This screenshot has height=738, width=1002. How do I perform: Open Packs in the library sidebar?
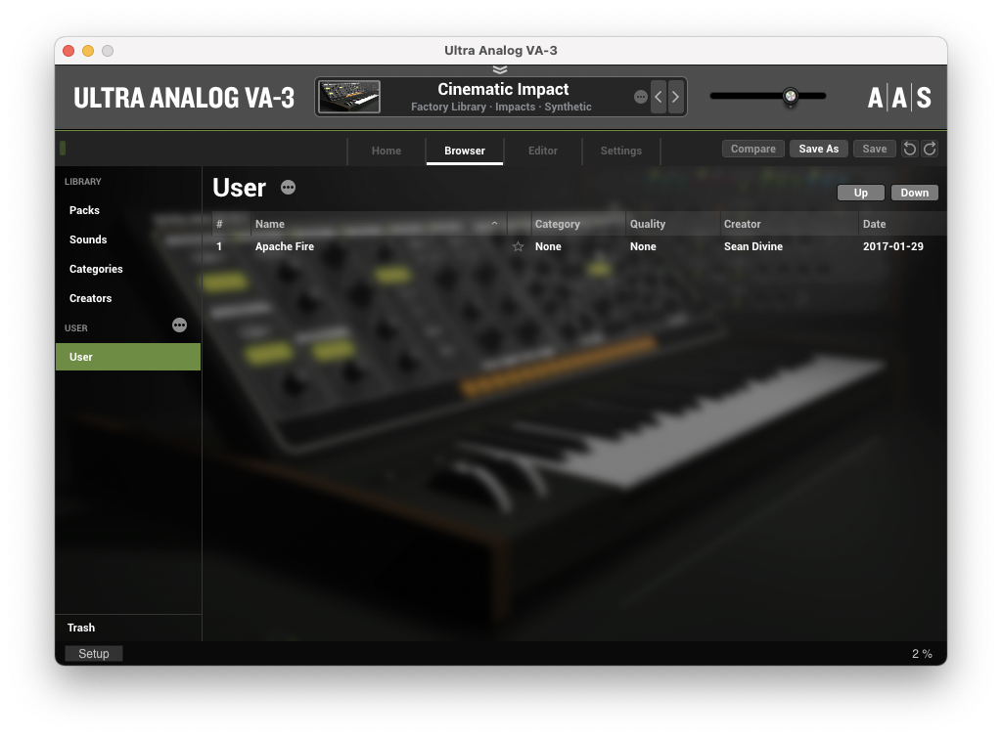coord(84,210)
